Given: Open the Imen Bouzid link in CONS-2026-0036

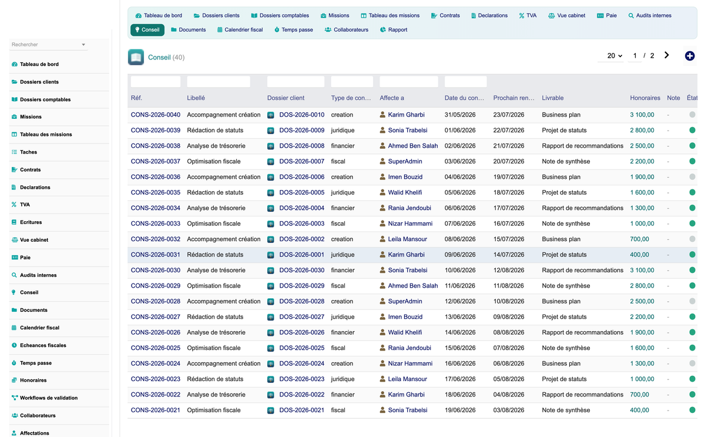Looking at the screenshot, I should coord(405,177).
